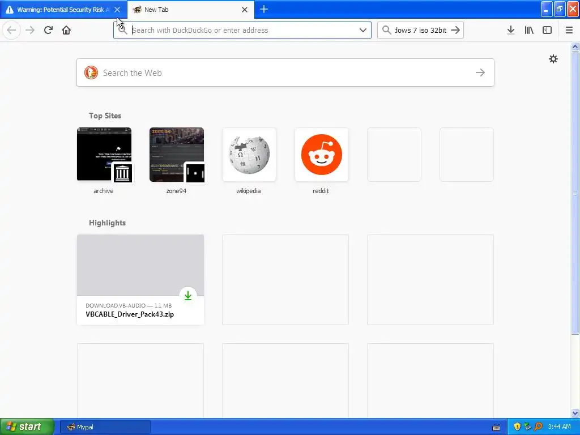The image size is (580, 435).
Task: Submit the 'dows 7 iso 32bit' search arrow
Action: 455,30
